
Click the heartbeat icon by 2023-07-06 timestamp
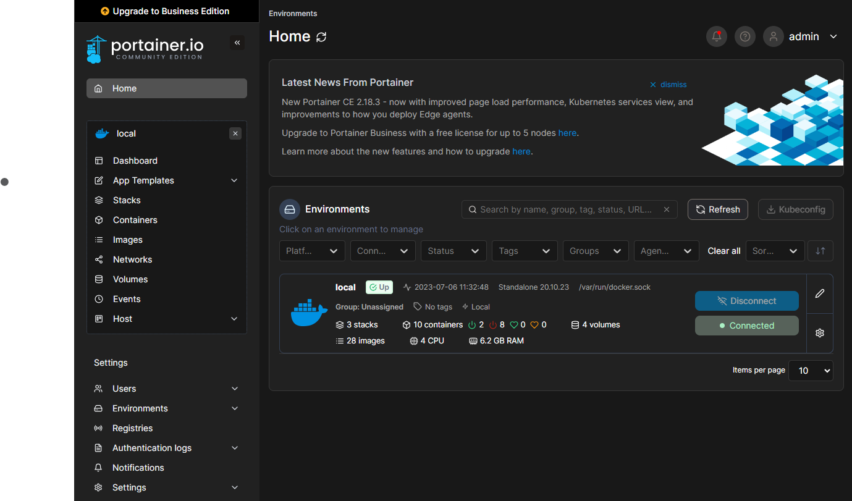click(407, 287)
